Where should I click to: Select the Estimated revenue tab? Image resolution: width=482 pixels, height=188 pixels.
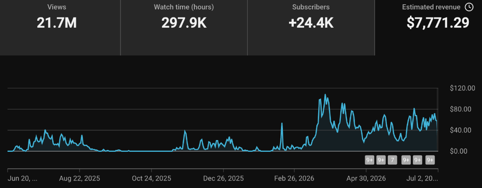coord(428,28)
